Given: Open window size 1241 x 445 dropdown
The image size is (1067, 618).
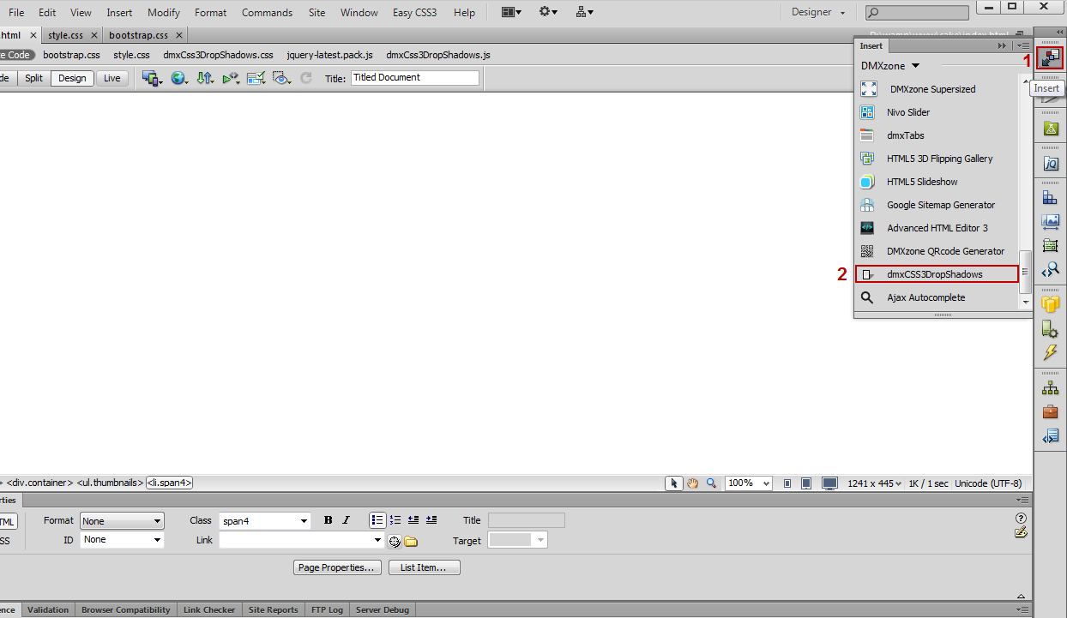Looking at the screenshot, I should (875, 483).
